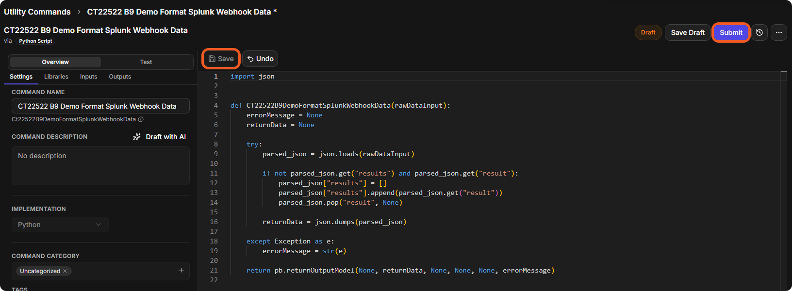Click the append(parsed_json.get("result")) line
The image size is (792, 291).
pyautogui.click(x=390, y=193)
